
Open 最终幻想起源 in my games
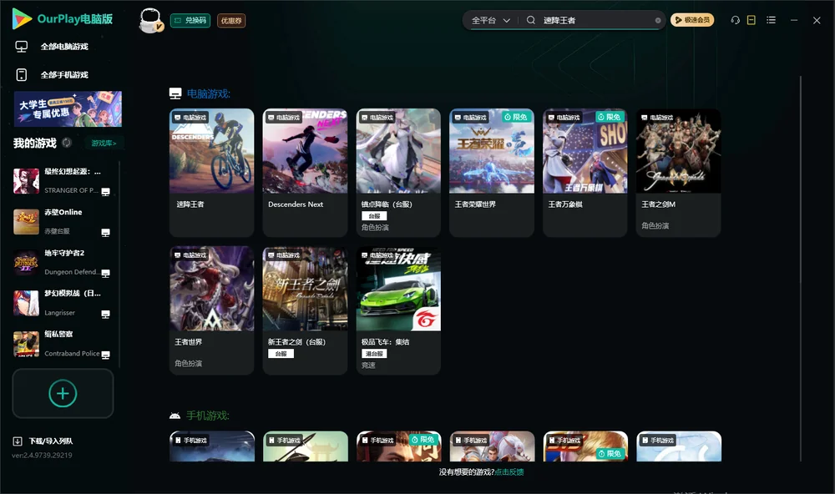coord(63,181)
